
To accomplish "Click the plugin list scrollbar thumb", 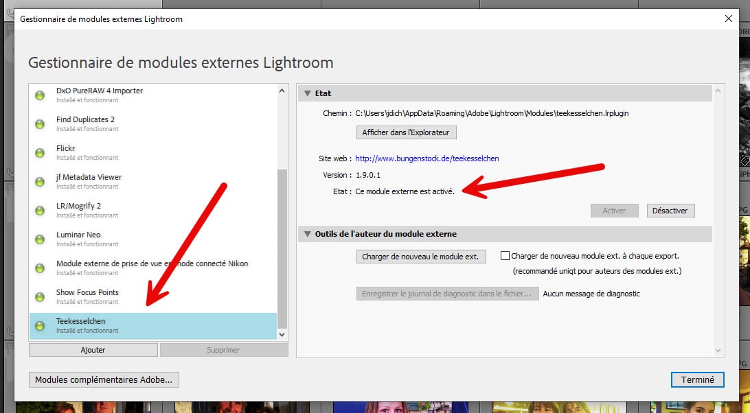I will [282, 248].
